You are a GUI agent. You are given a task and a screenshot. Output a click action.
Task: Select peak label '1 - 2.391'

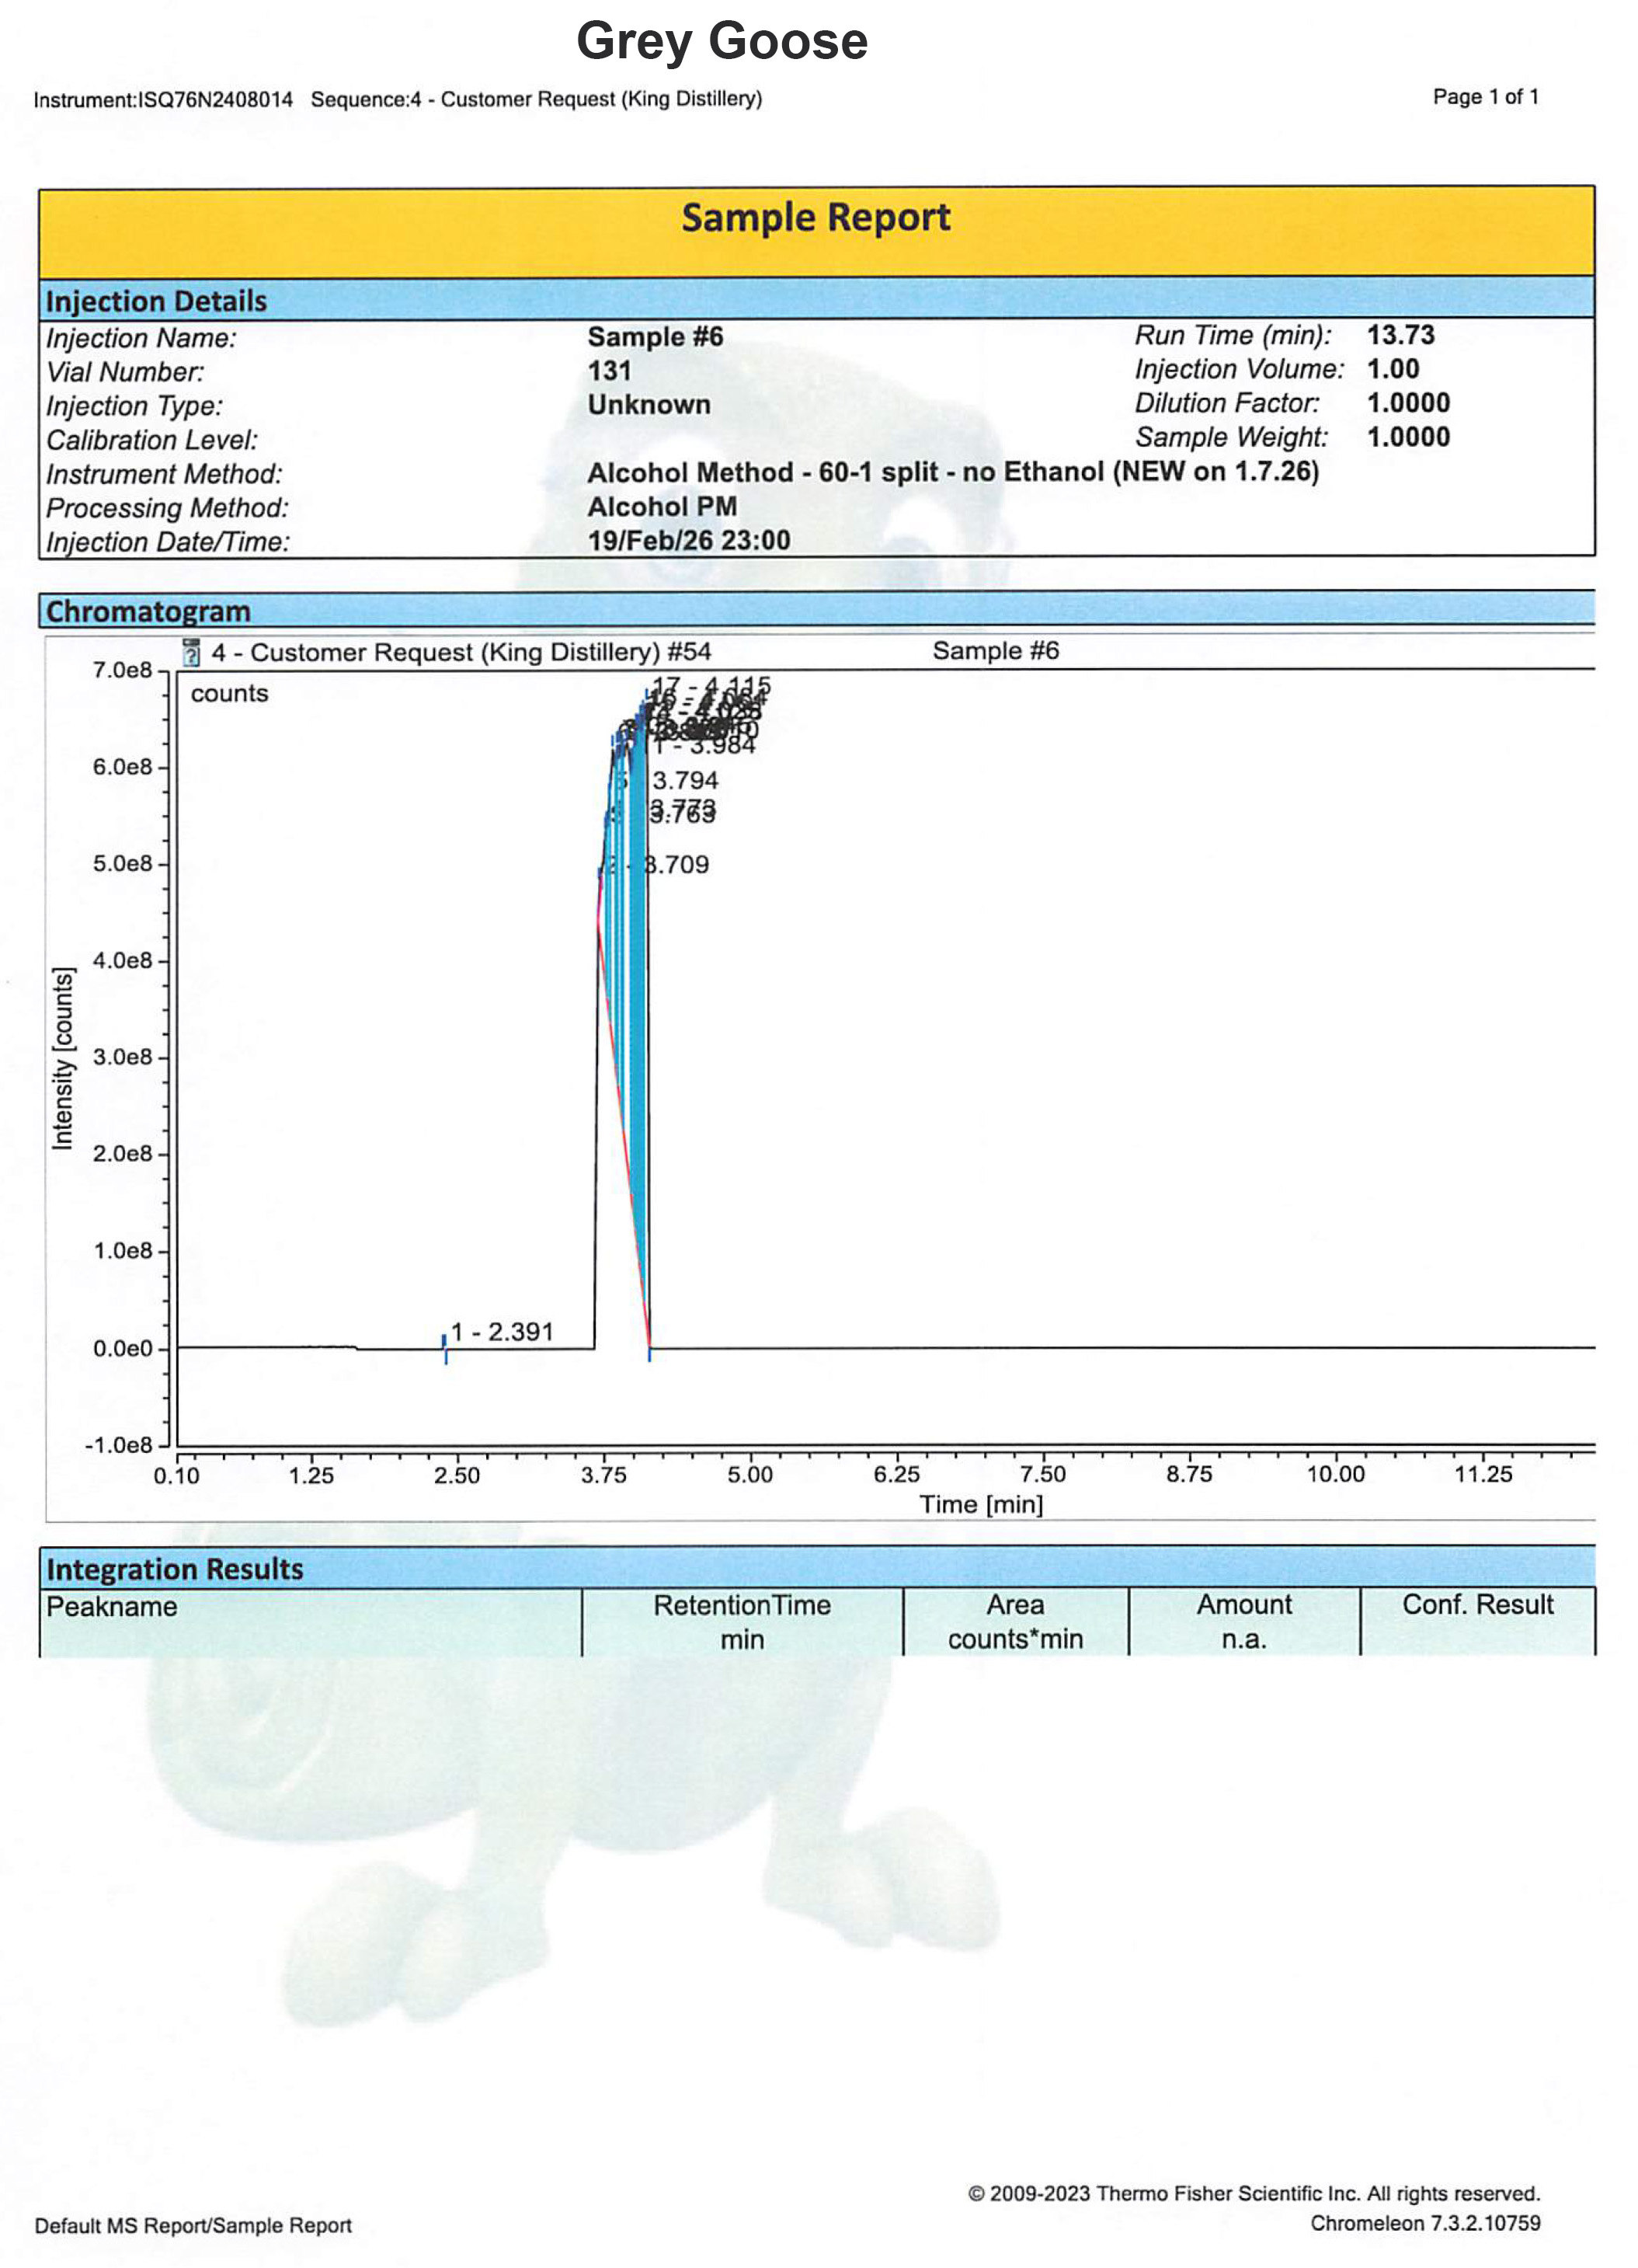pyautogui.click(x=501, y=1332)
